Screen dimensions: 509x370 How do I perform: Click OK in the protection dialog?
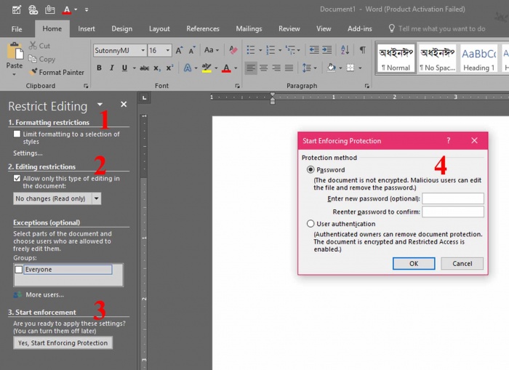pos(413,263)
